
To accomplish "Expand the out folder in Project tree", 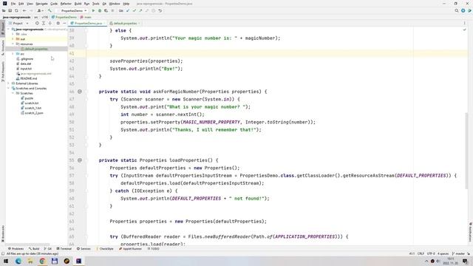I will (13, 39).
